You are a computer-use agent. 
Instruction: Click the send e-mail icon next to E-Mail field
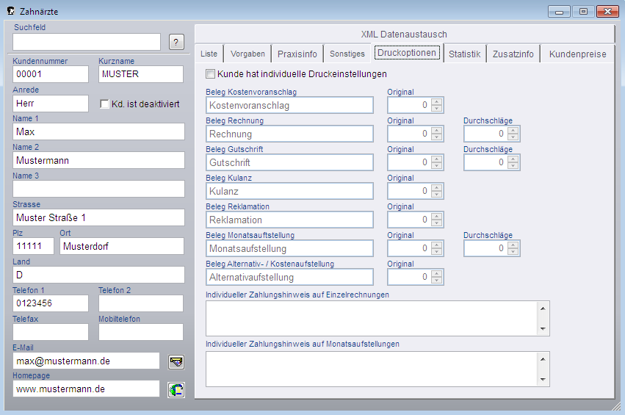tap(176, 362)
